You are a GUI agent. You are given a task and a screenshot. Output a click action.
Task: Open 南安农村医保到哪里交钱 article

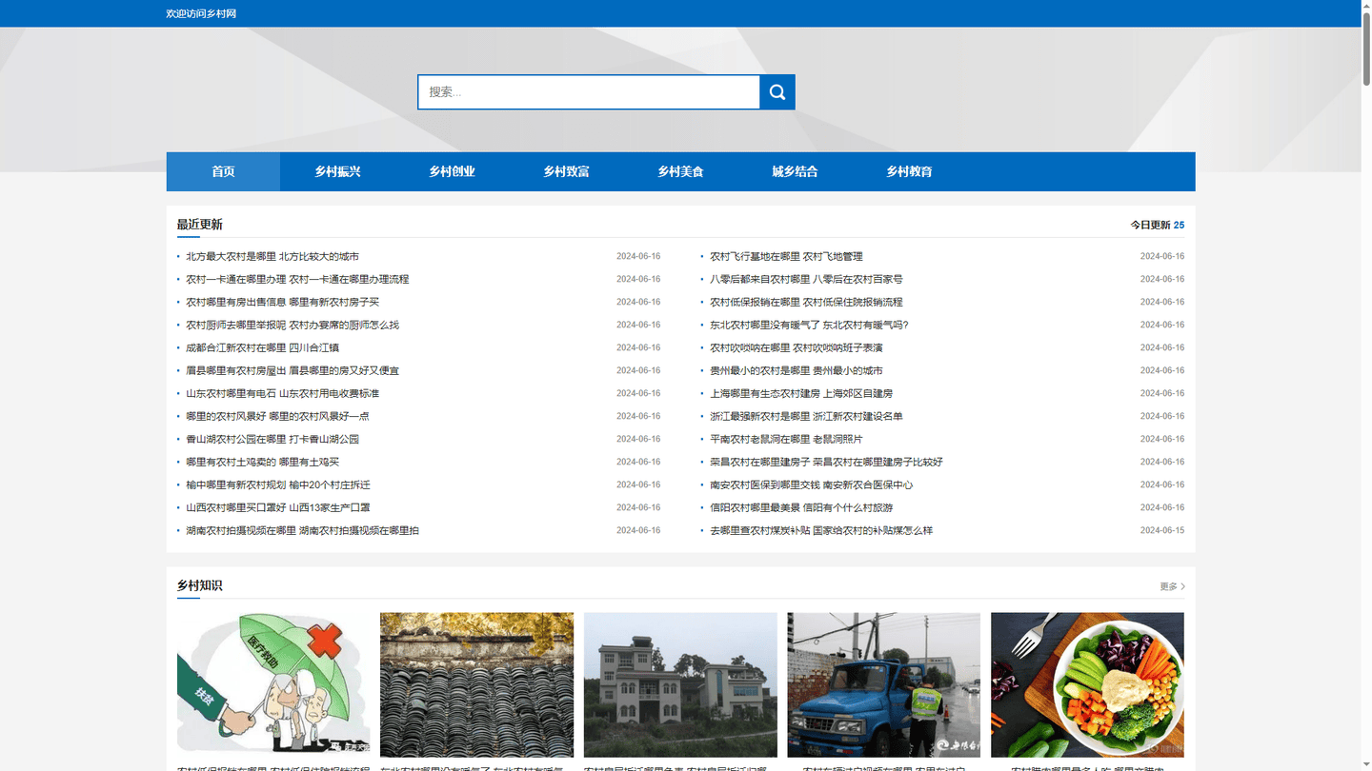pos(812,484)
